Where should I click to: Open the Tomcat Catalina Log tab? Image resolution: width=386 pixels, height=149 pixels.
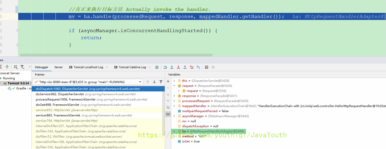click(132, 67)
